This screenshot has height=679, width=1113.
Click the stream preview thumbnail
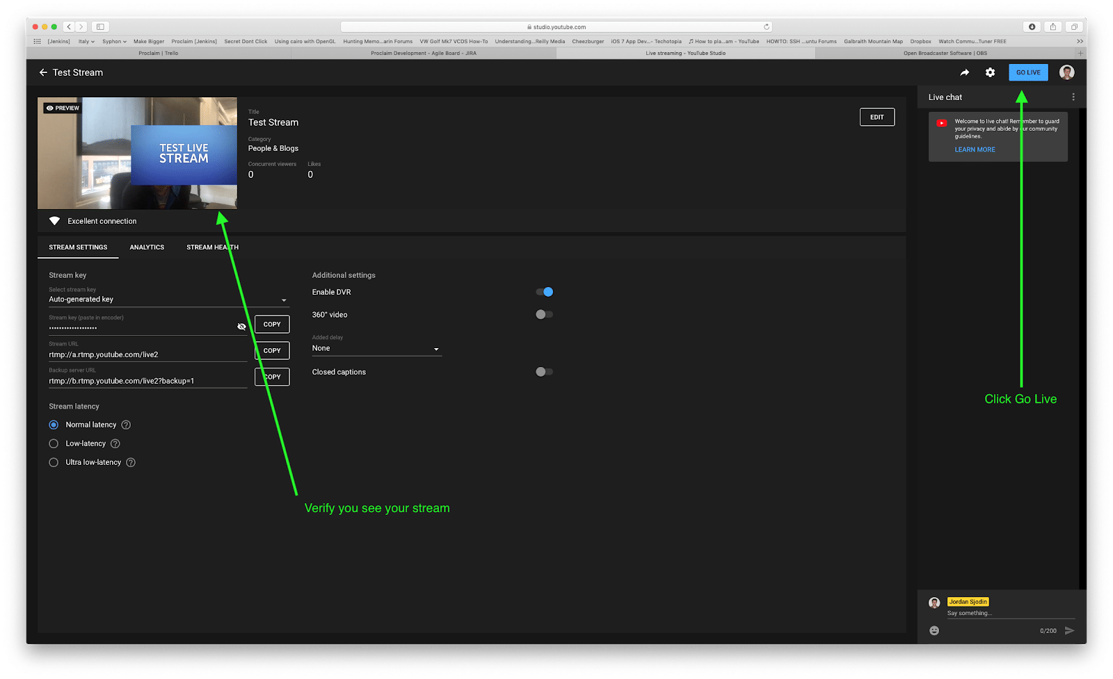(137, 153)
